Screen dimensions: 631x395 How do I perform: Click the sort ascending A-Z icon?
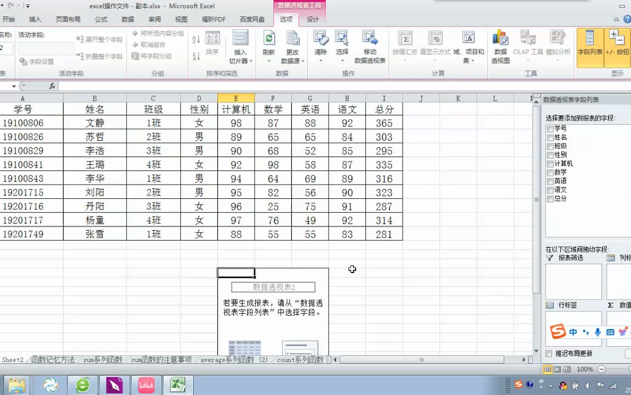196,40
